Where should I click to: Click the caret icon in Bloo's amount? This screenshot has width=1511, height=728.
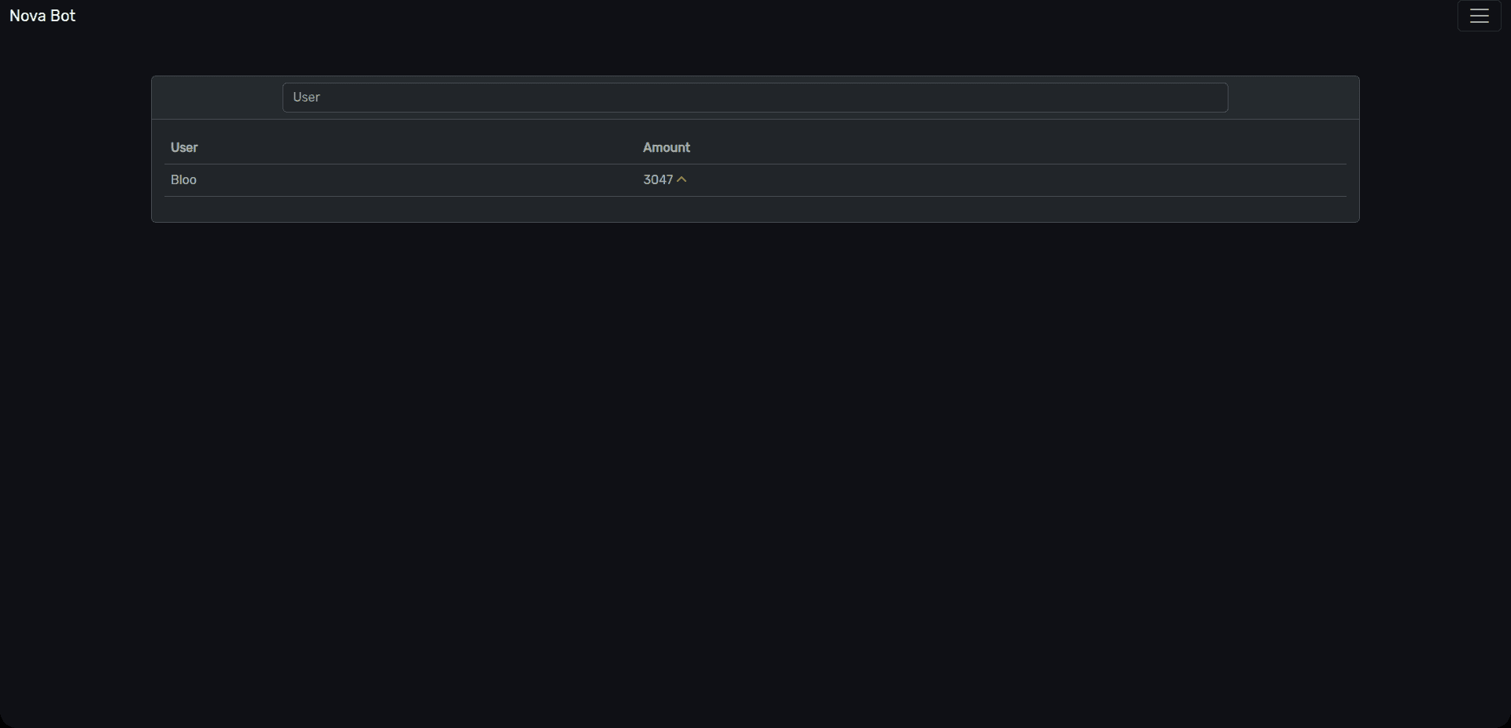point(682,179)
